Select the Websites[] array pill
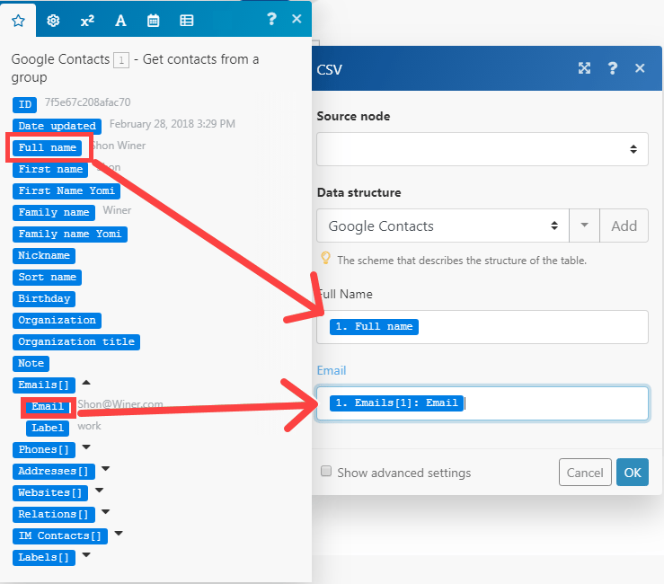This screenshot has height=584, width=664. (50, 493)
